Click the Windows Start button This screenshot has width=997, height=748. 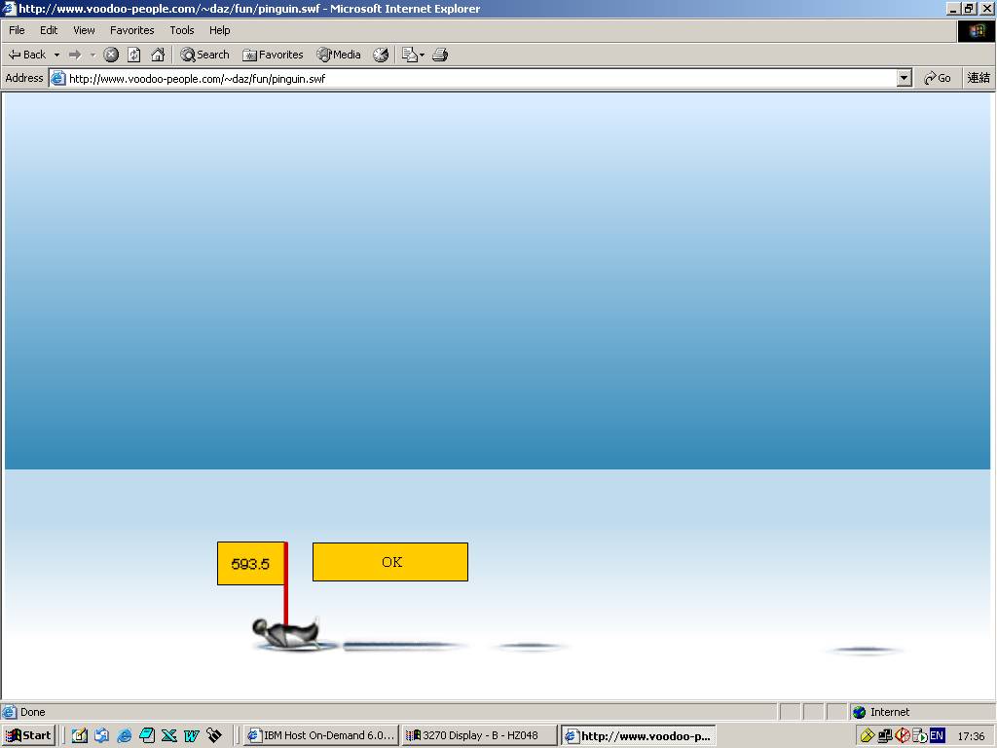pyautogui.click(x=28, y=735)
